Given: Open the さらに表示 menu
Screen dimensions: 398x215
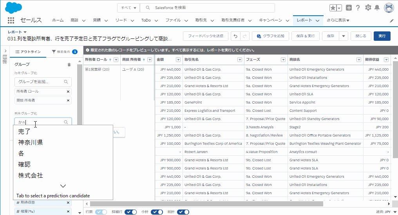Looking at the screenshot, I should click(x=338, y=20).
